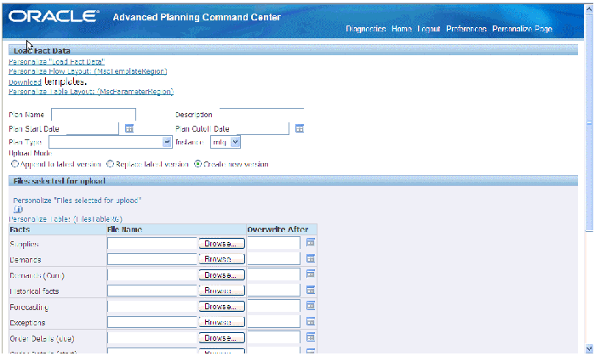
Task: Click Browse button for Demands
Action: (222, 259)
